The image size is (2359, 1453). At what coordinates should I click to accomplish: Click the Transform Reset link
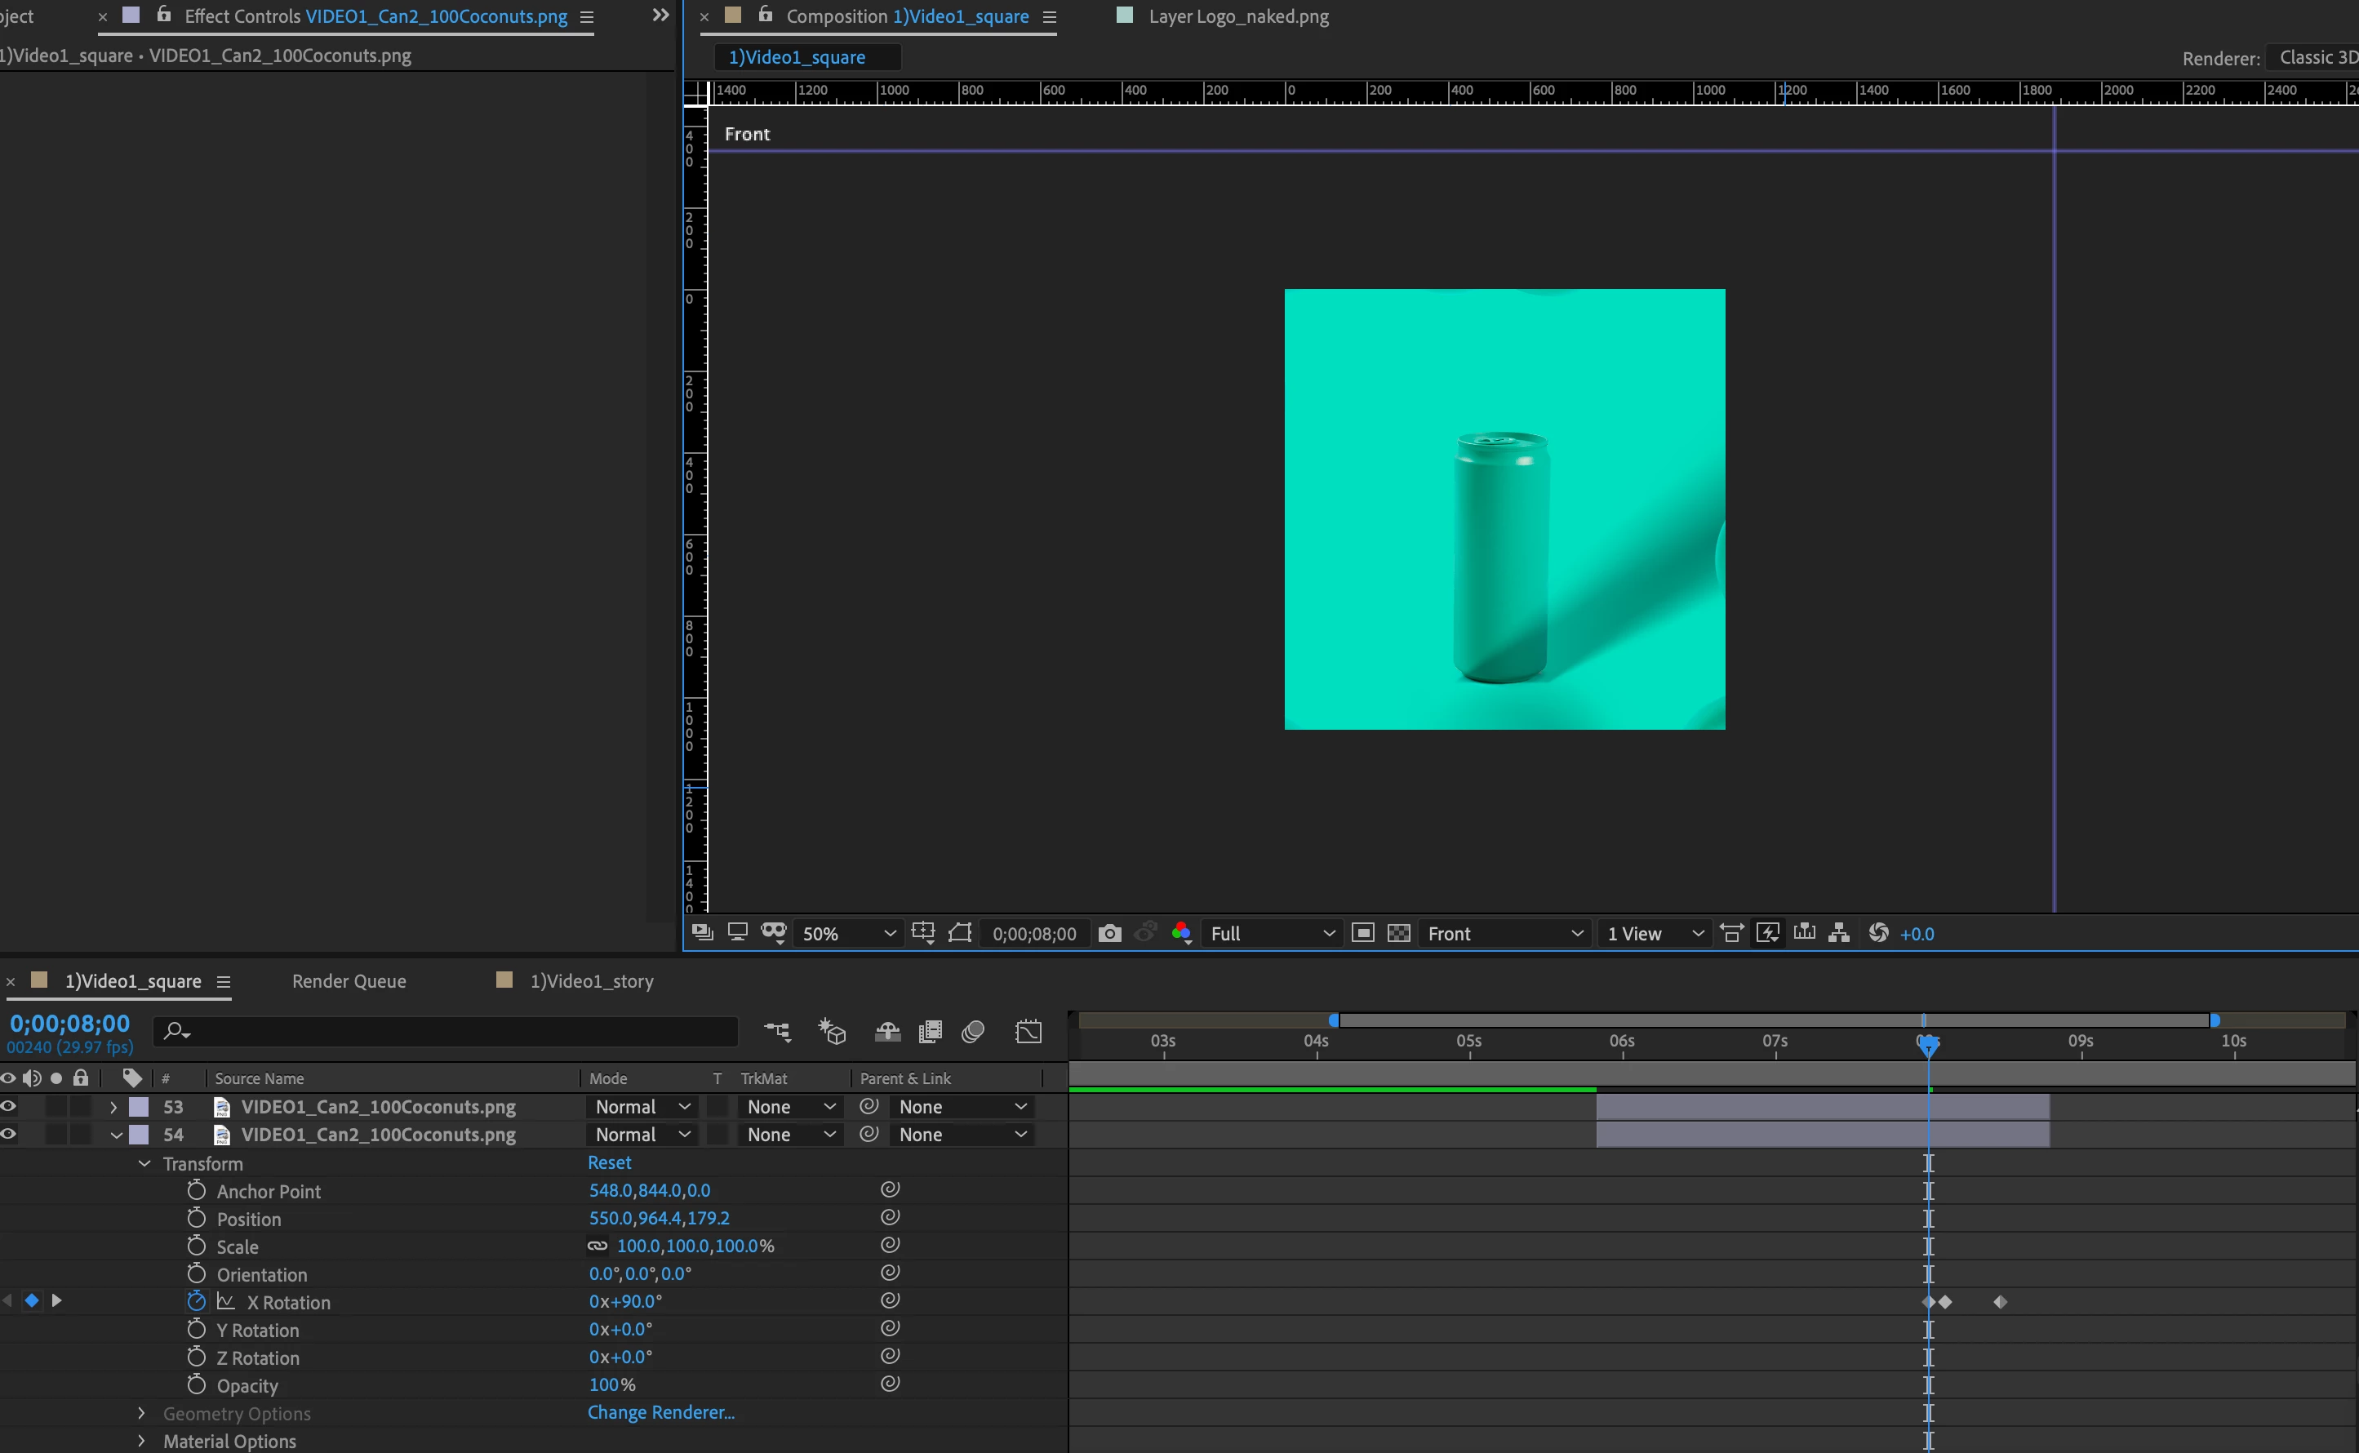point(609,1162)
